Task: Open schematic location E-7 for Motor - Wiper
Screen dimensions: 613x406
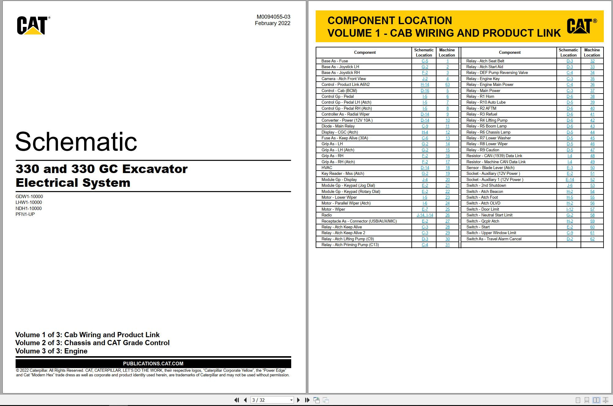Action: tap(425, 209)
